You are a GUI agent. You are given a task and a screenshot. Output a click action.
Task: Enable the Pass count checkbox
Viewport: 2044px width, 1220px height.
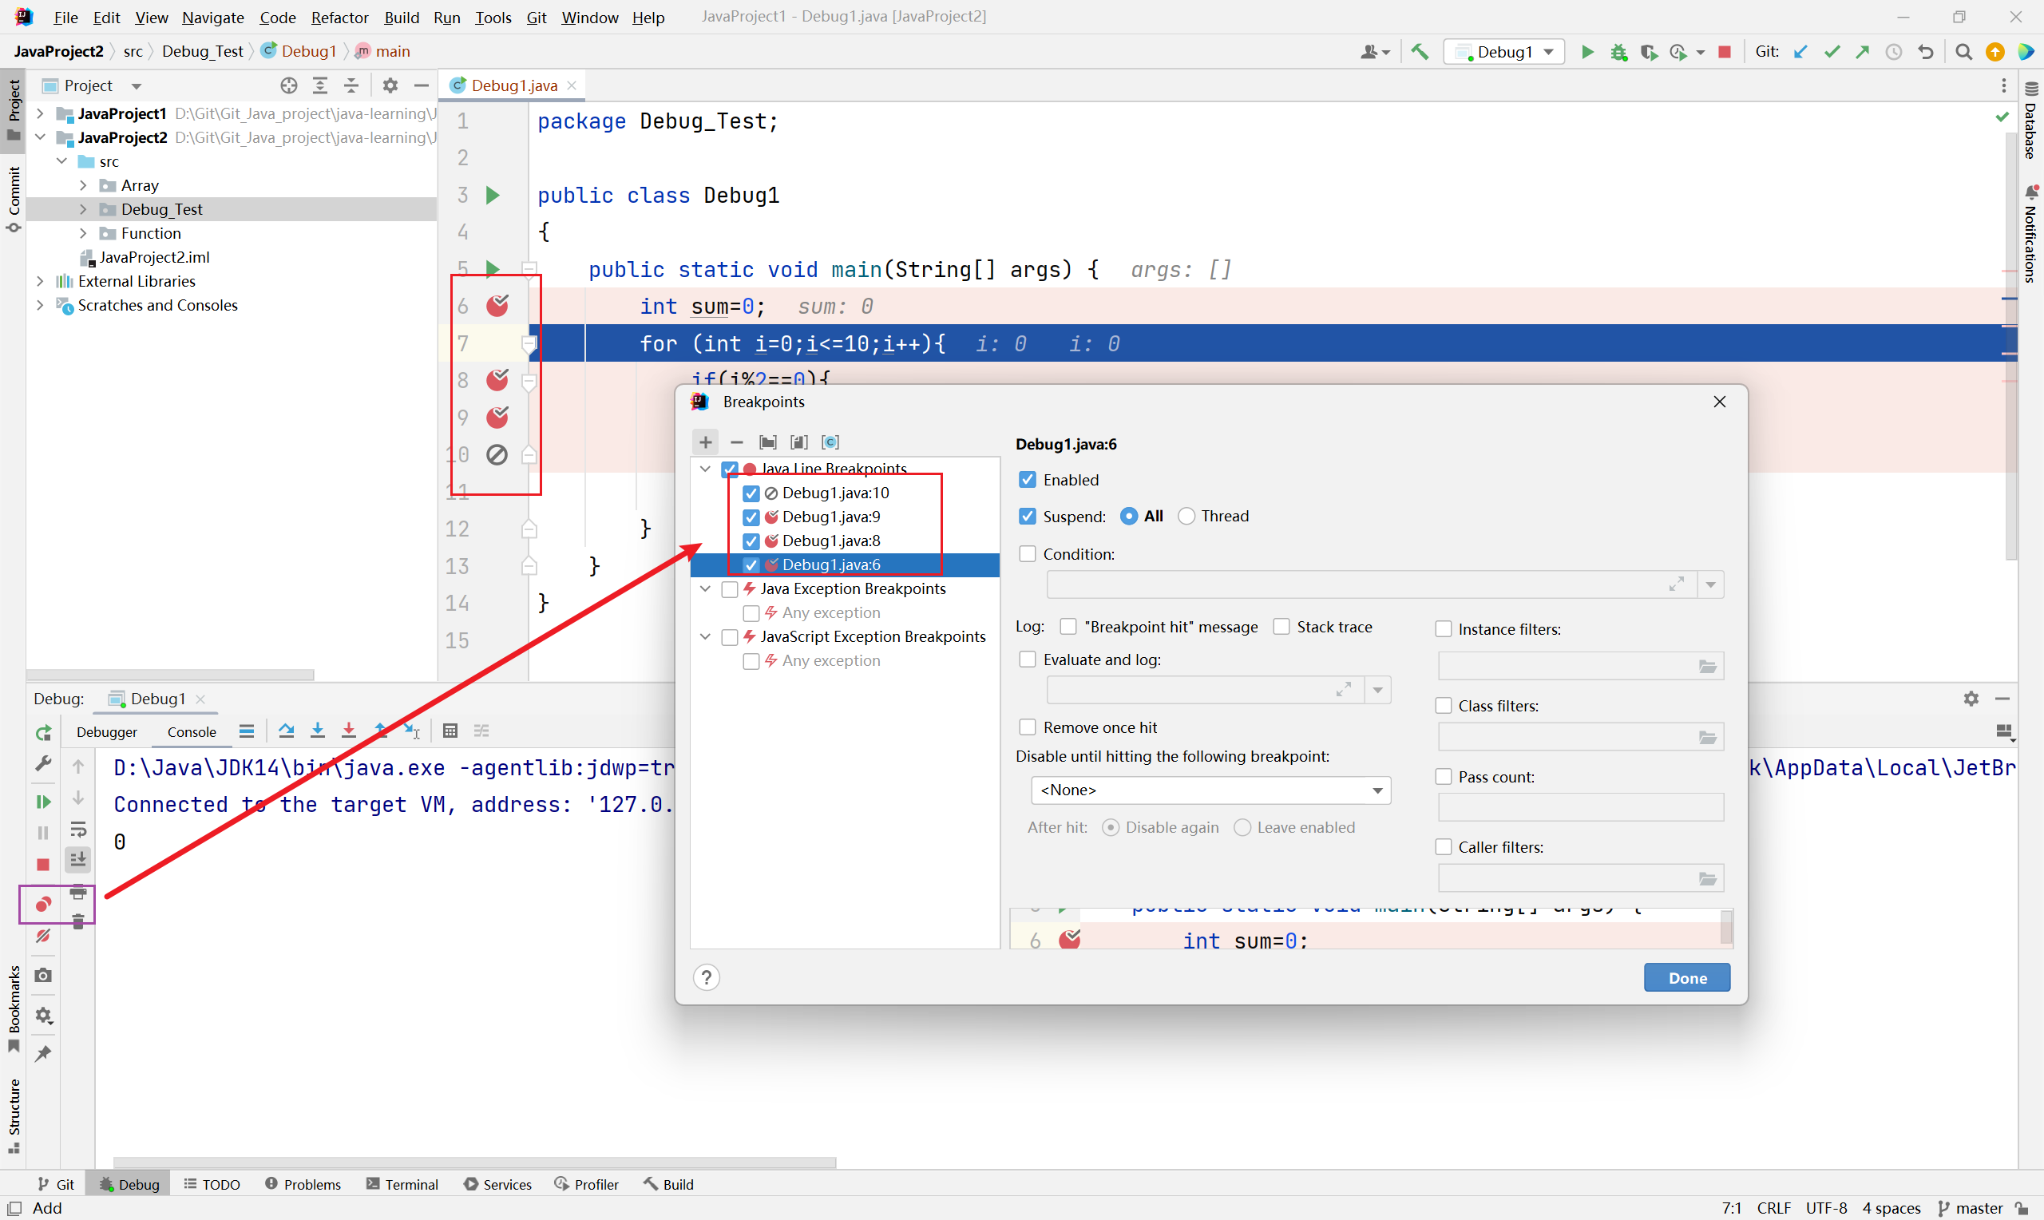[1444, 776]
